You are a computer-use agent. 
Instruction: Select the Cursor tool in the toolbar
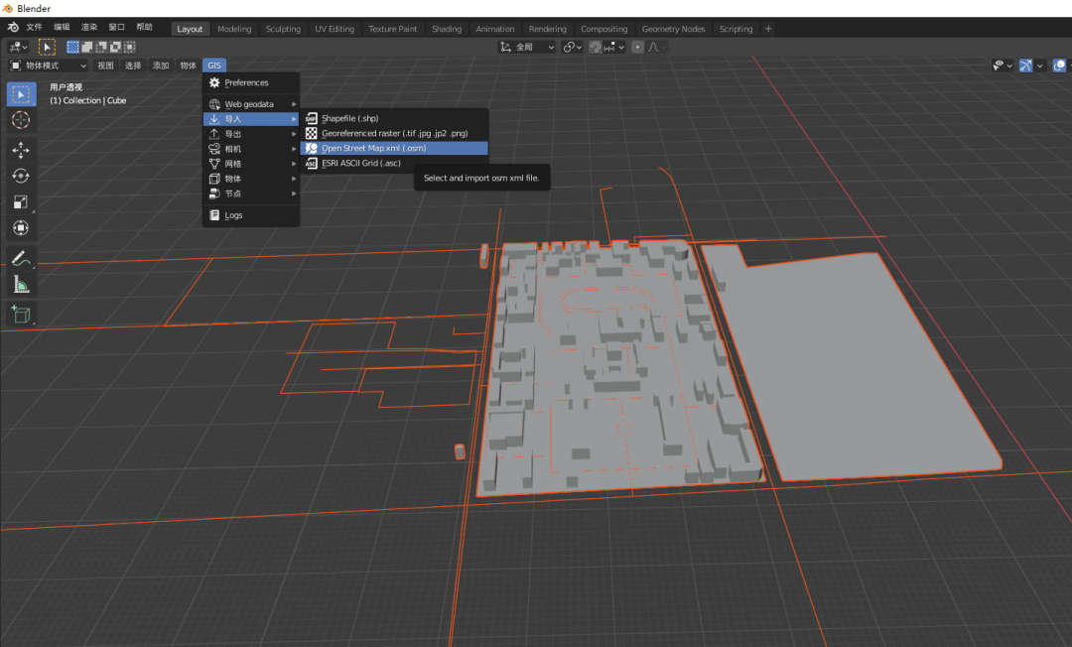click(x=21, y=120)
